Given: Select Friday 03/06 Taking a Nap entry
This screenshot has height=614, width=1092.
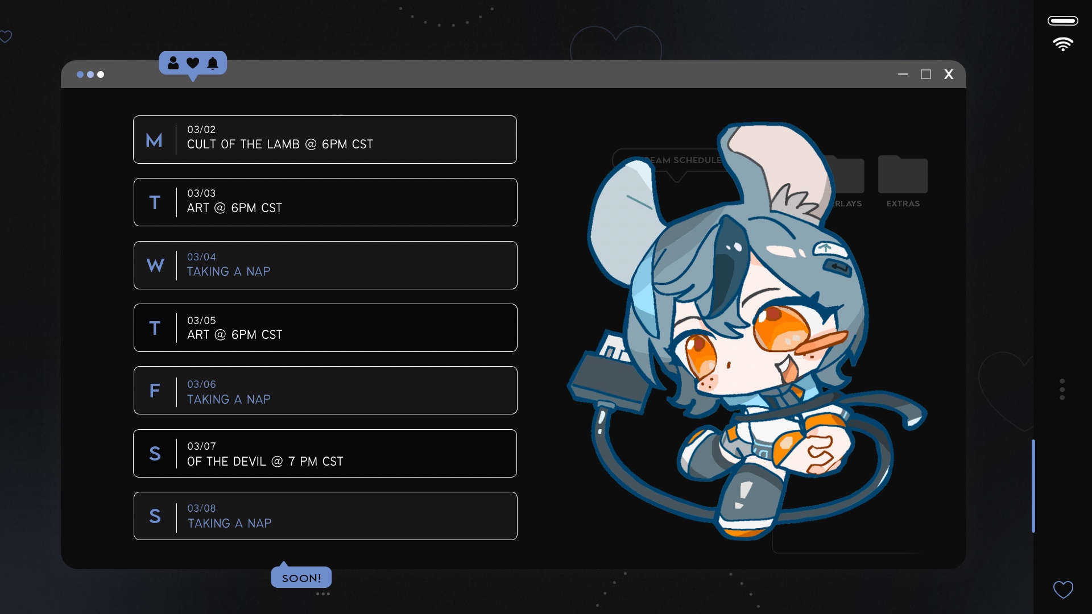Looking at the screenshot, I should pyautogui.click(x=325, y=391).
